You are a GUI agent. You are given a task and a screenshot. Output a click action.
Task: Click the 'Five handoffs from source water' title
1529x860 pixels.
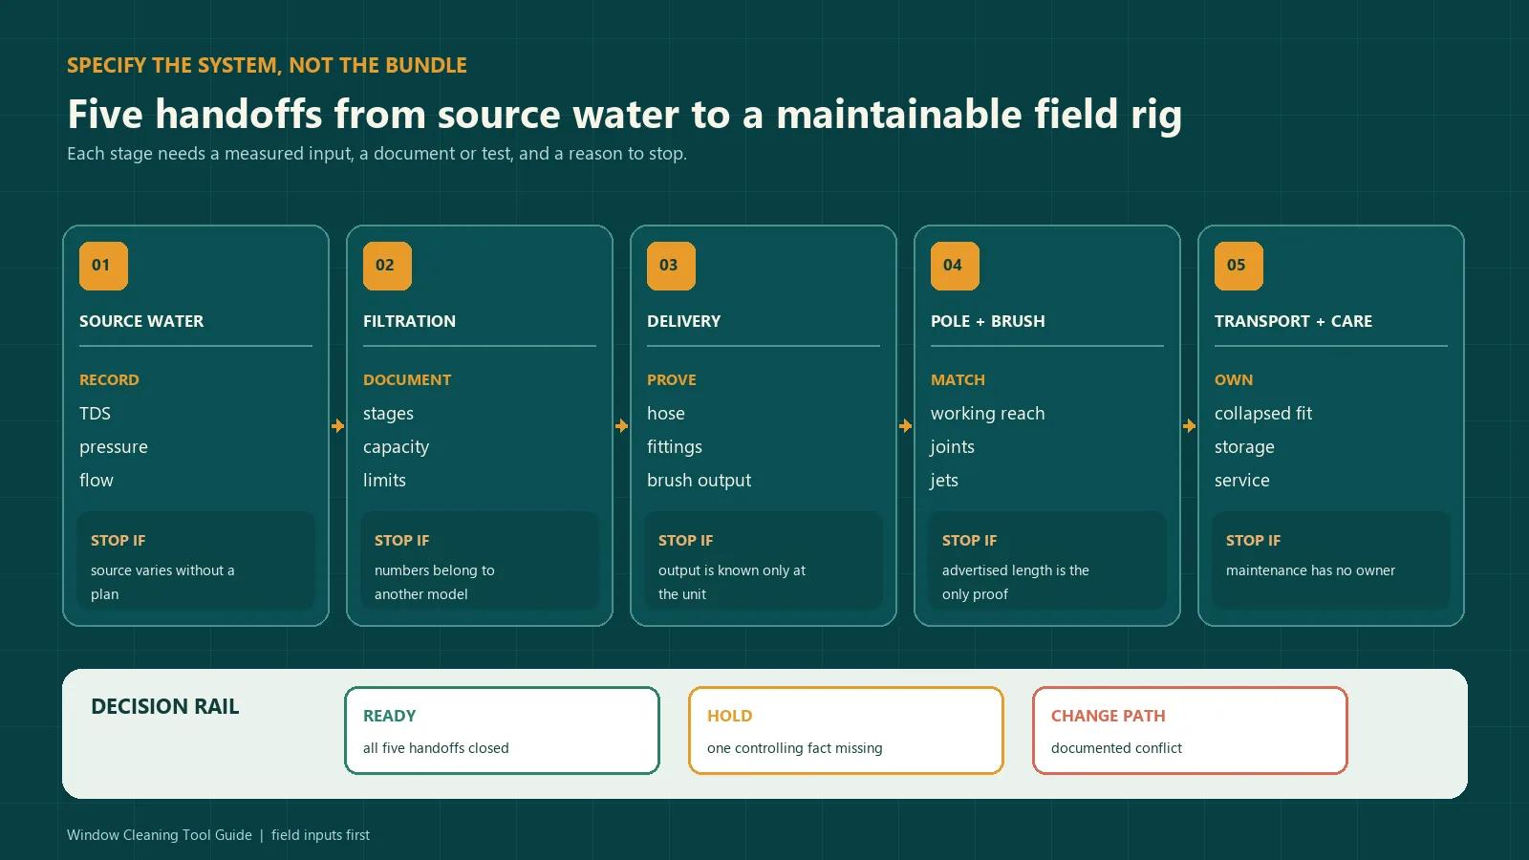coord(625,115)
